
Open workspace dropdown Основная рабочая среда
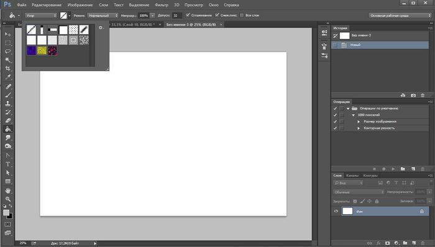click(400, 15)
